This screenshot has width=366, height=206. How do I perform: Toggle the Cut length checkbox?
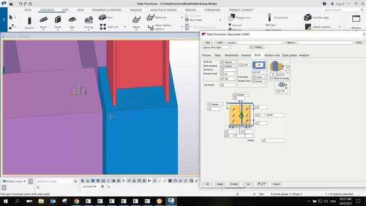coord(222,85)
